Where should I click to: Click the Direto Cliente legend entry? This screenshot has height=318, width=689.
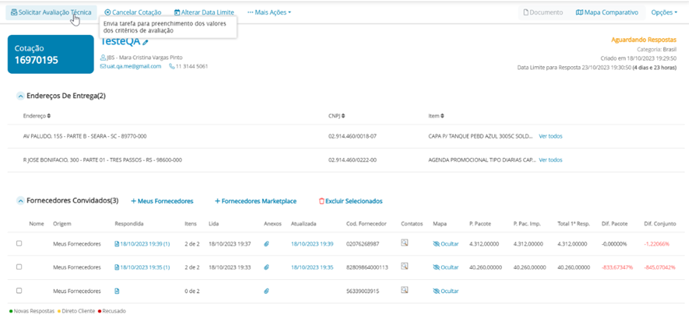click(76, 311)
